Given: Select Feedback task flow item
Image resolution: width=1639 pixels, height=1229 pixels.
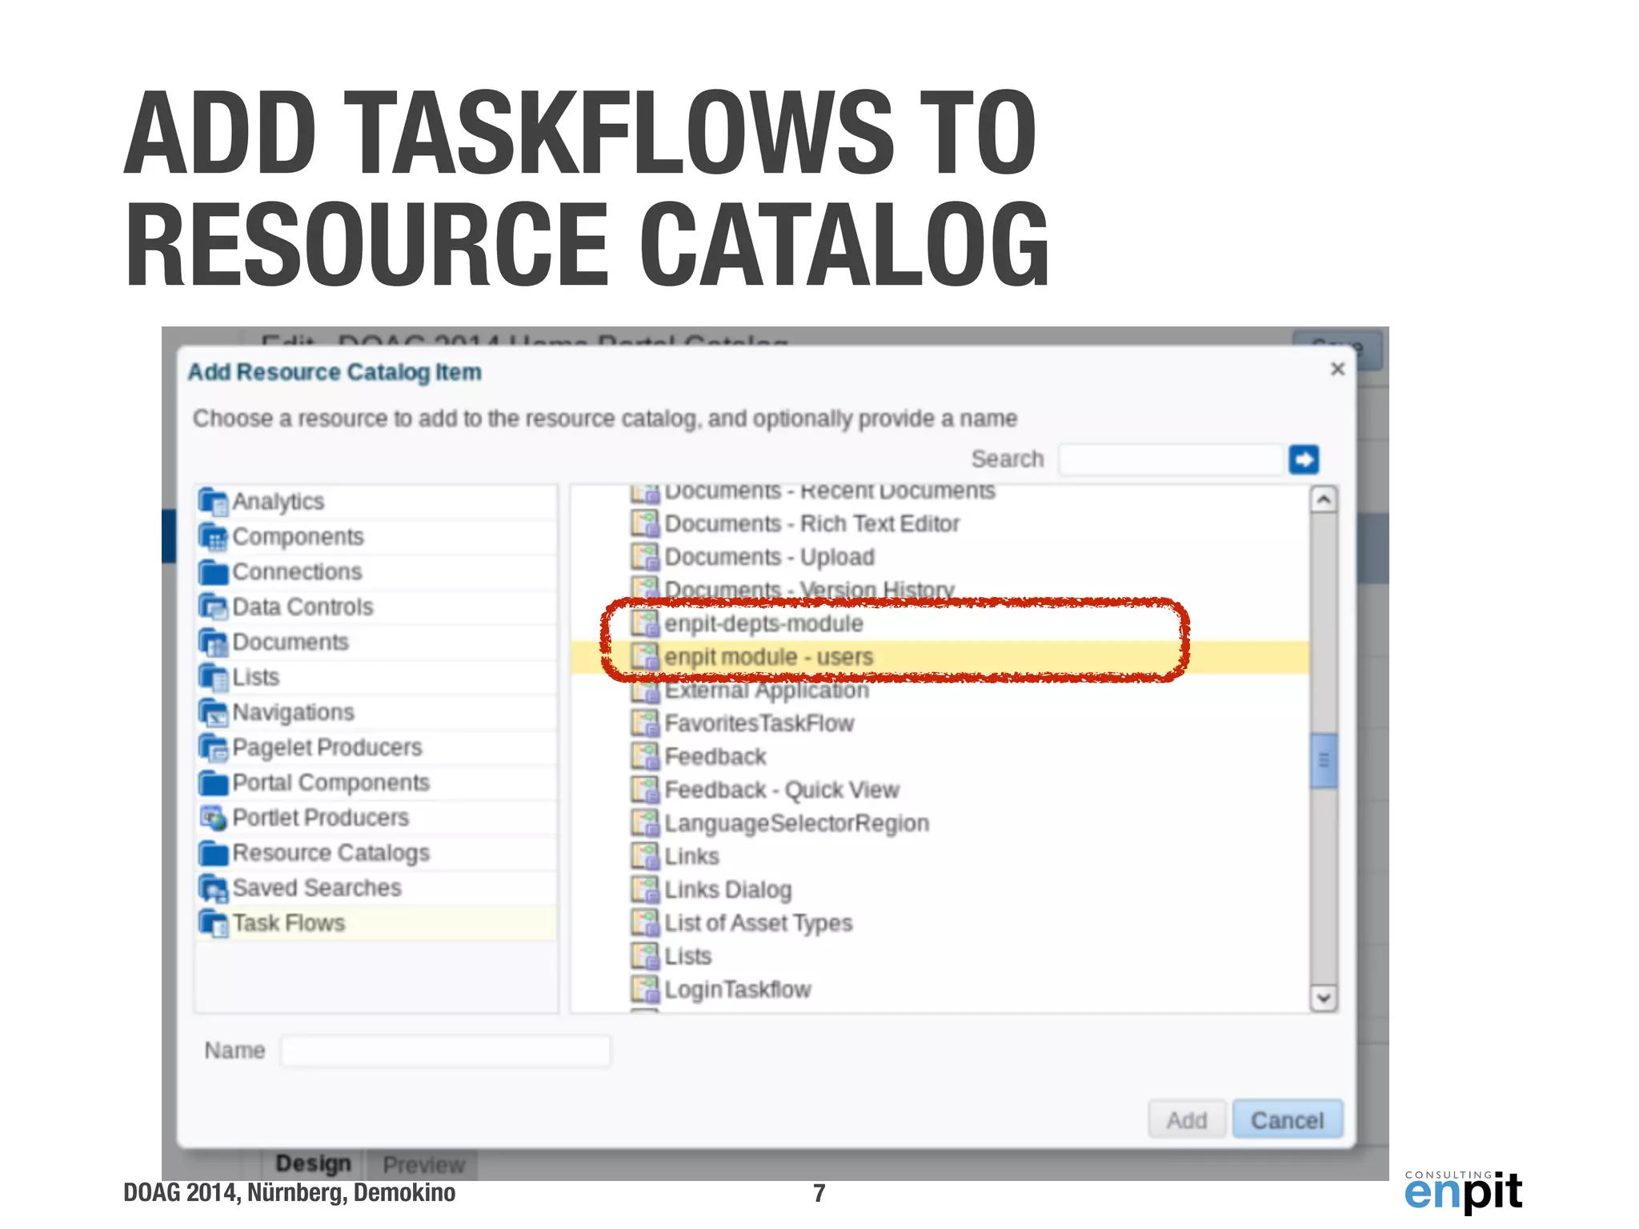Looking at the screenshot, I should pyautogui.click(x=715, y=757).
